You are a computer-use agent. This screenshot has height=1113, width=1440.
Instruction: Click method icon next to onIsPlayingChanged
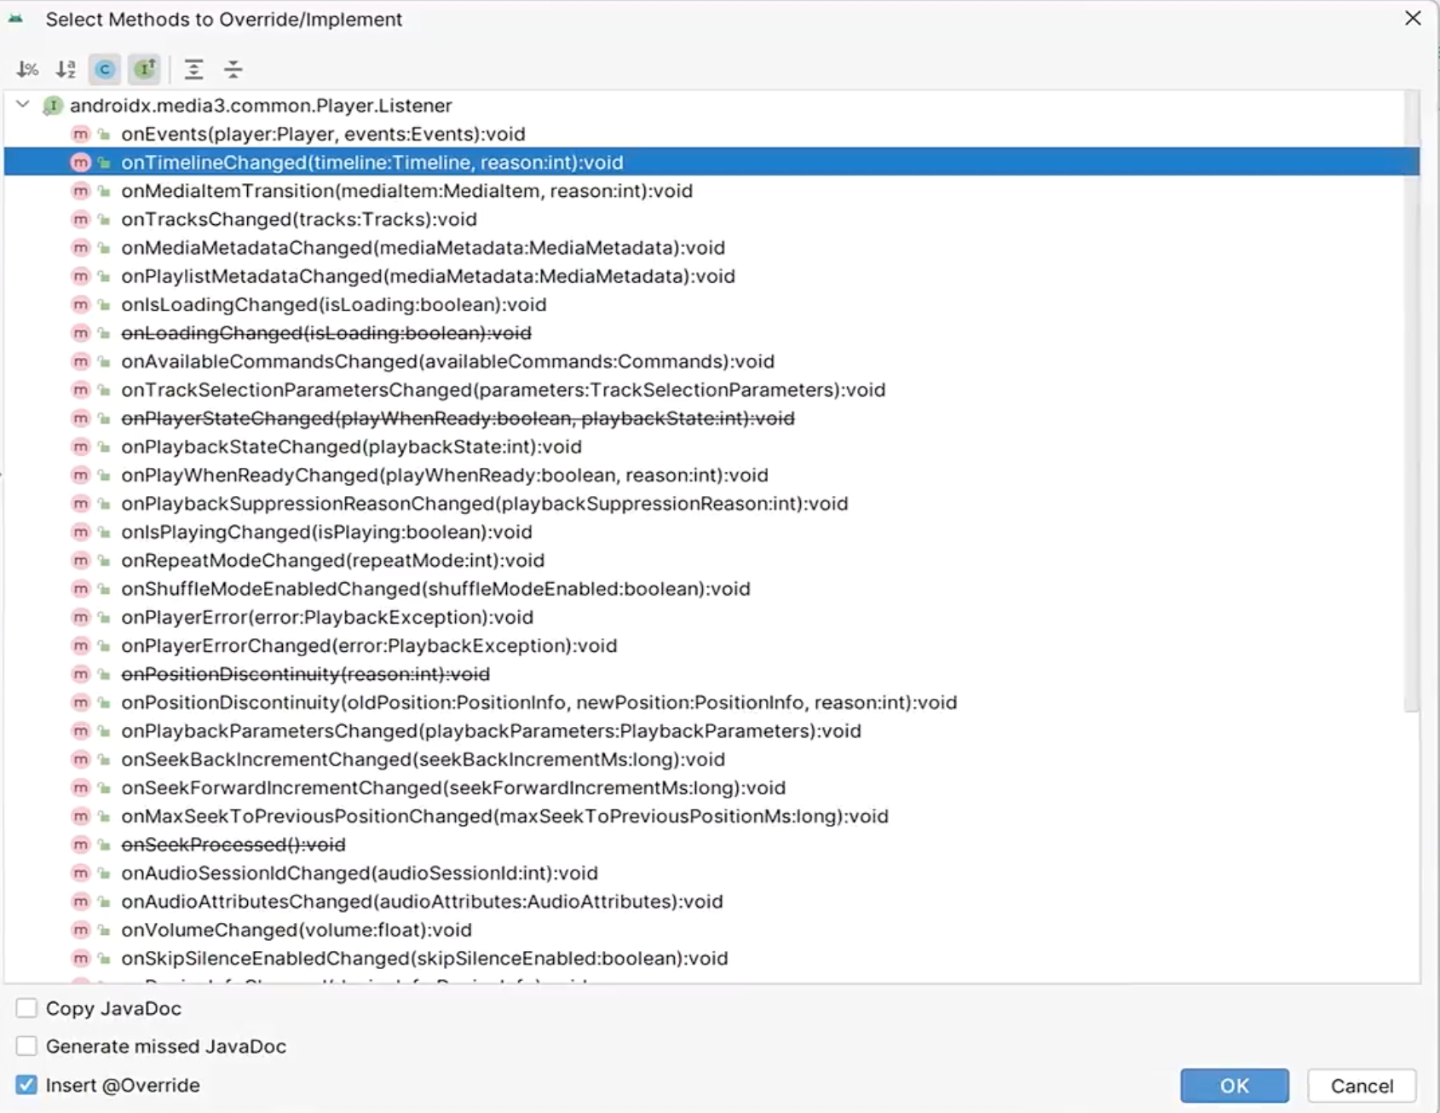80,532
